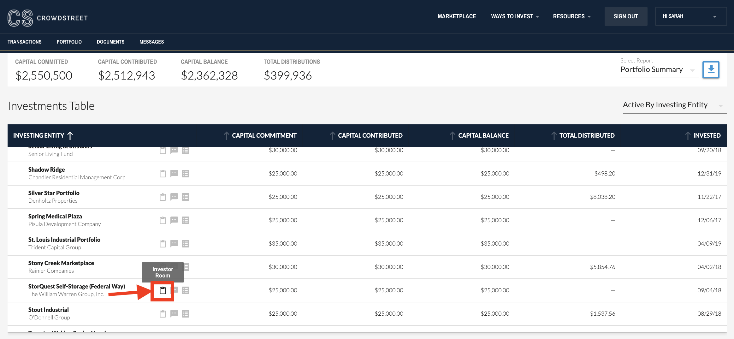Open Investor Room for Stout Industrial
Screen dimensions: 734x339
[163, 314]
